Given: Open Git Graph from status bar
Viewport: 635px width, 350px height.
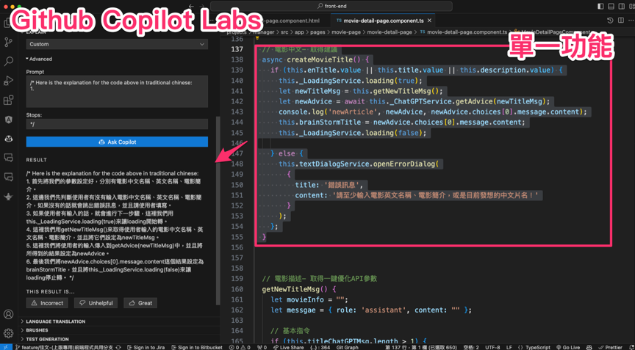Looking at the screenshot, I should click(348, 347).
